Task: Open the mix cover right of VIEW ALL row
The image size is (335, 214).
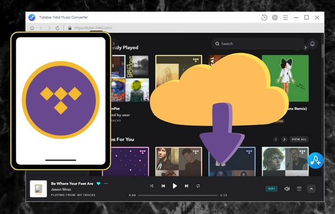Action: click(285, 162)
